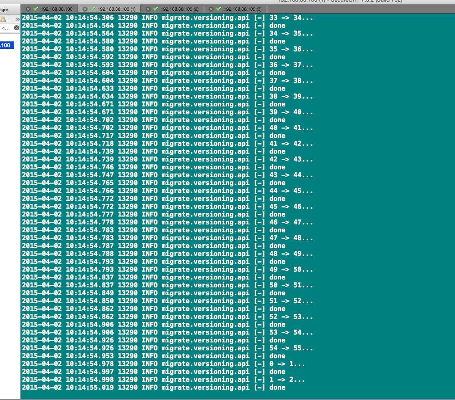The height and width of the screenshot is (400, 455).
Task: Click the log line '1 -> 2...'
Action: pos(163,380)
